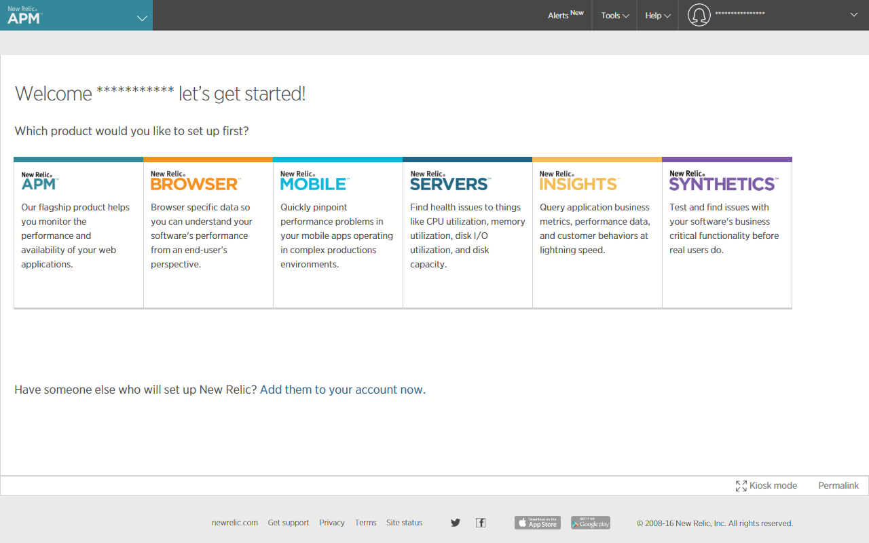Choose the New Relic Servers product logo

pyautogui.click(x=450, y=181)
